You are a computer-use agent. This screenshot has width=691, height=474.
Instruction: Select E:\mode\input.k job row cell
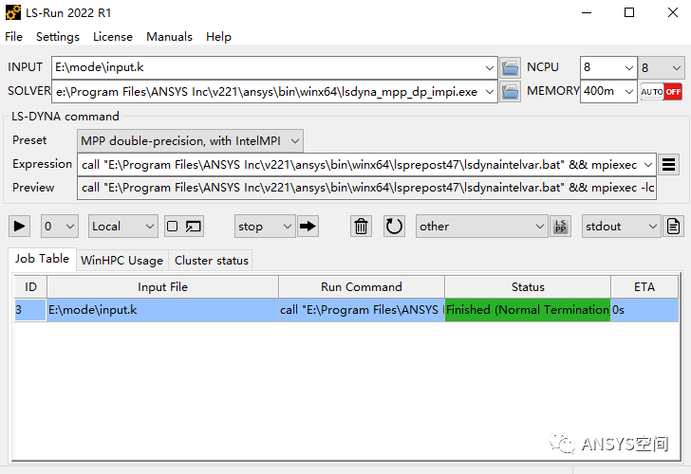point(162,310)
